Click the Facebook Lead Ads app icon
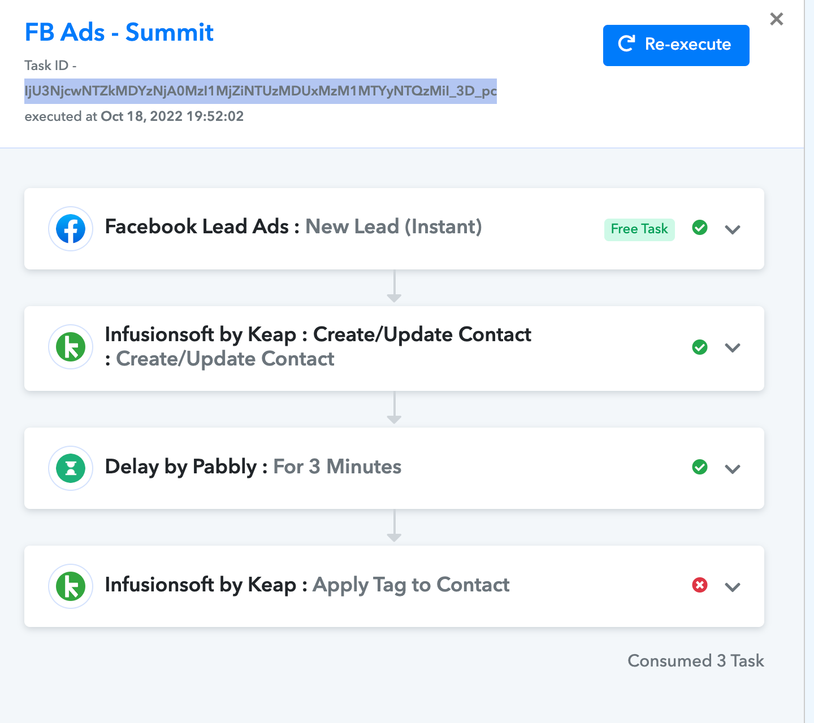Viewport: 814px width, 723px height. click(71, 229)
